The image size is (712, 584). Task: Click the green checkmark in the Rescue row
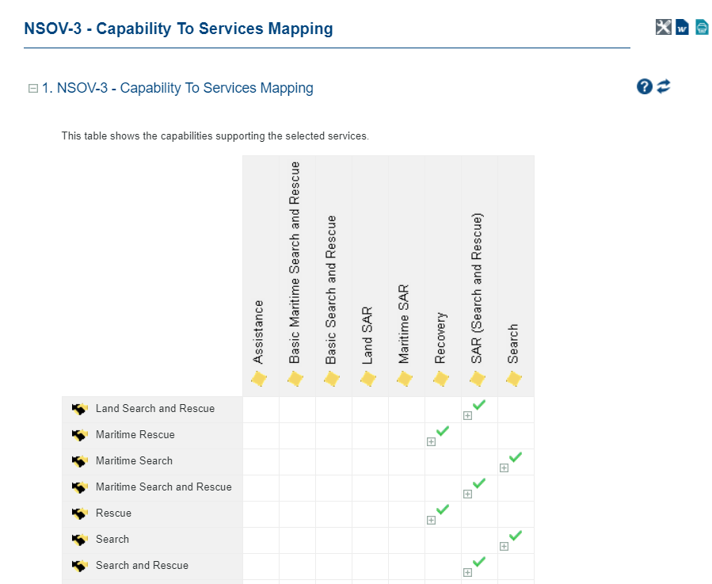[443, 509]
